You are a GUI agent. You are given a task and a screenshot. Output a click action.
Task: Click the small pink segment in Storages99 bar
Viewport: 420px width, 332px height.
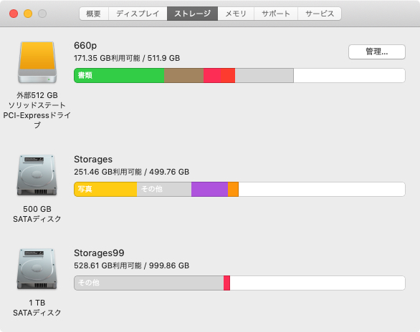(227, 283)
